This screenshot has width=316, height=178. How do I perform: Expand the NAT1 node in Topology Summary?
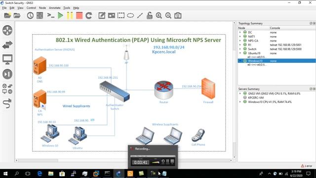[x=240, y=37]
